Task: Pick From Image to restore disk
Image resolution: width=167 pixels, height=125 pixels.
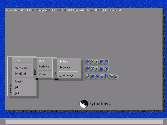Action: click(x=66, y=75)
